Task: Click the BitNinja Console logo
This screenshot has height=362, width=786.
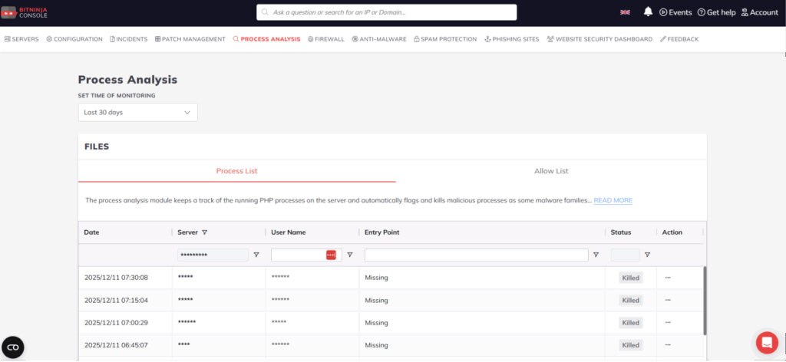Action: [25, 12]
